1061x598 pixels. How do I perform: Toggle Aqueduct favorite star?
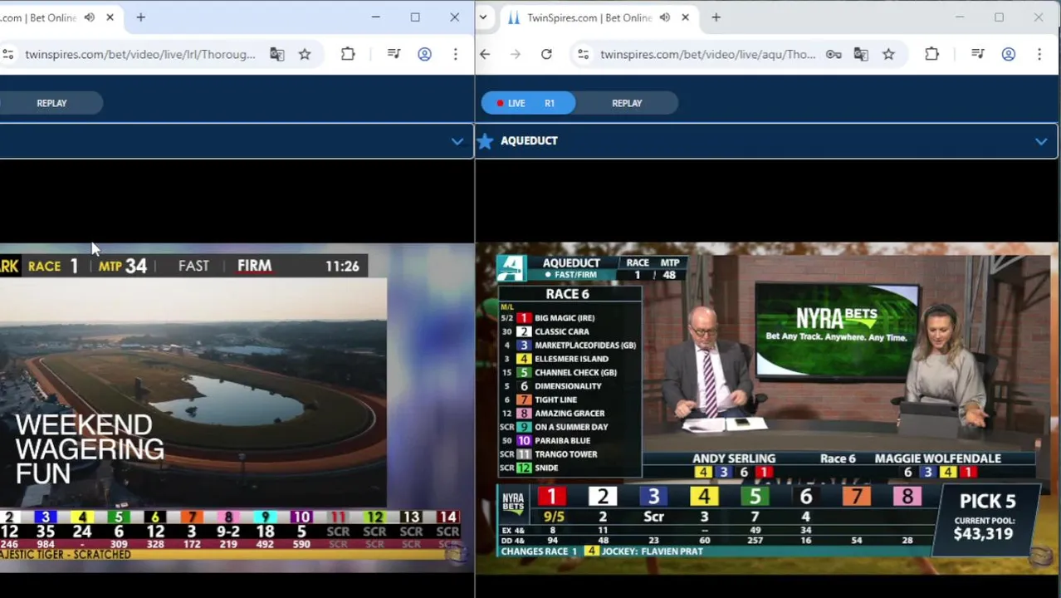coord(486,141)
